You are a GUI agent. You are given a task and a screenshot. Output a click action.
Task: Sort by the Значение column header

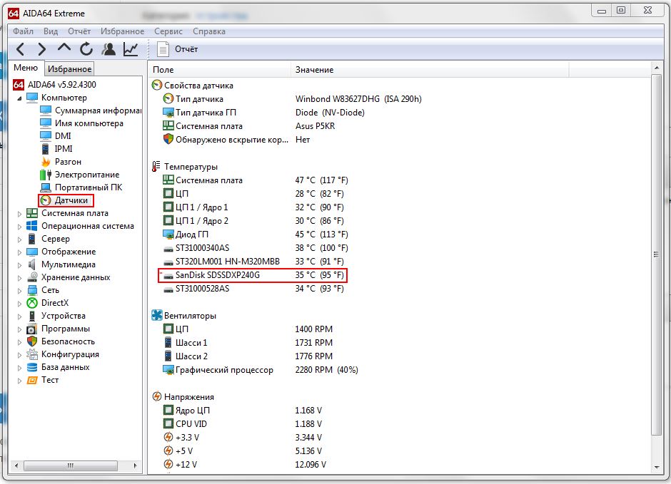(x=430, y=70)
